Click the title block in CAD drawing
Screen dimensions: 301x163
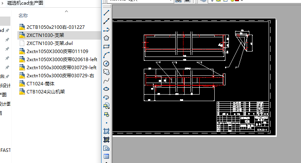(243, 116)
